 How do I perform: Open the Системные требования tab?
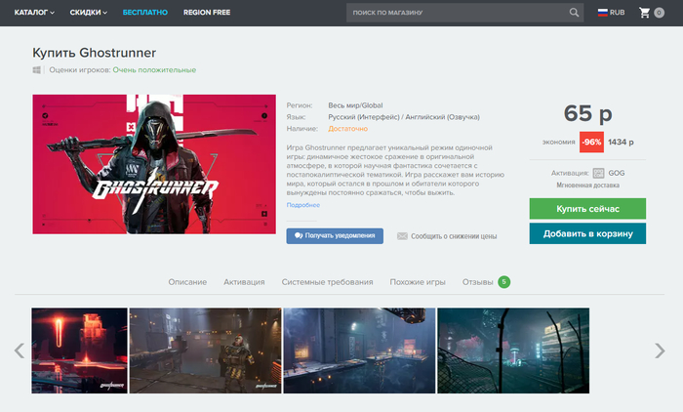tap(327, 282)
